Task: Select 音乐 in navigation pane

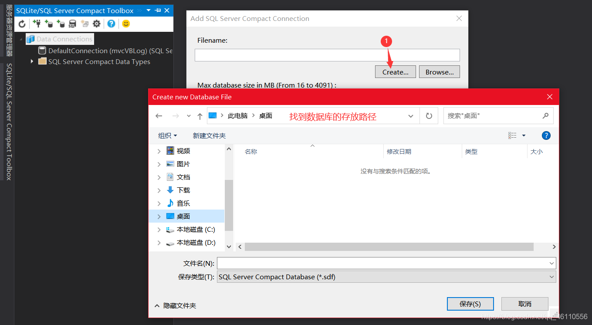Action: tap(183, 203)
